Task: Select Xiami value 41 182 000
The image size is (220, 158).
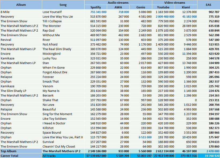Action: [186, 17]
